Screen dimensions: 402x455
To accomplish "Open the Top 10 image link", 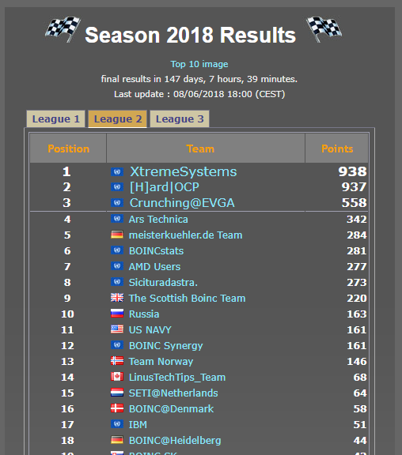I will point(199,64).
